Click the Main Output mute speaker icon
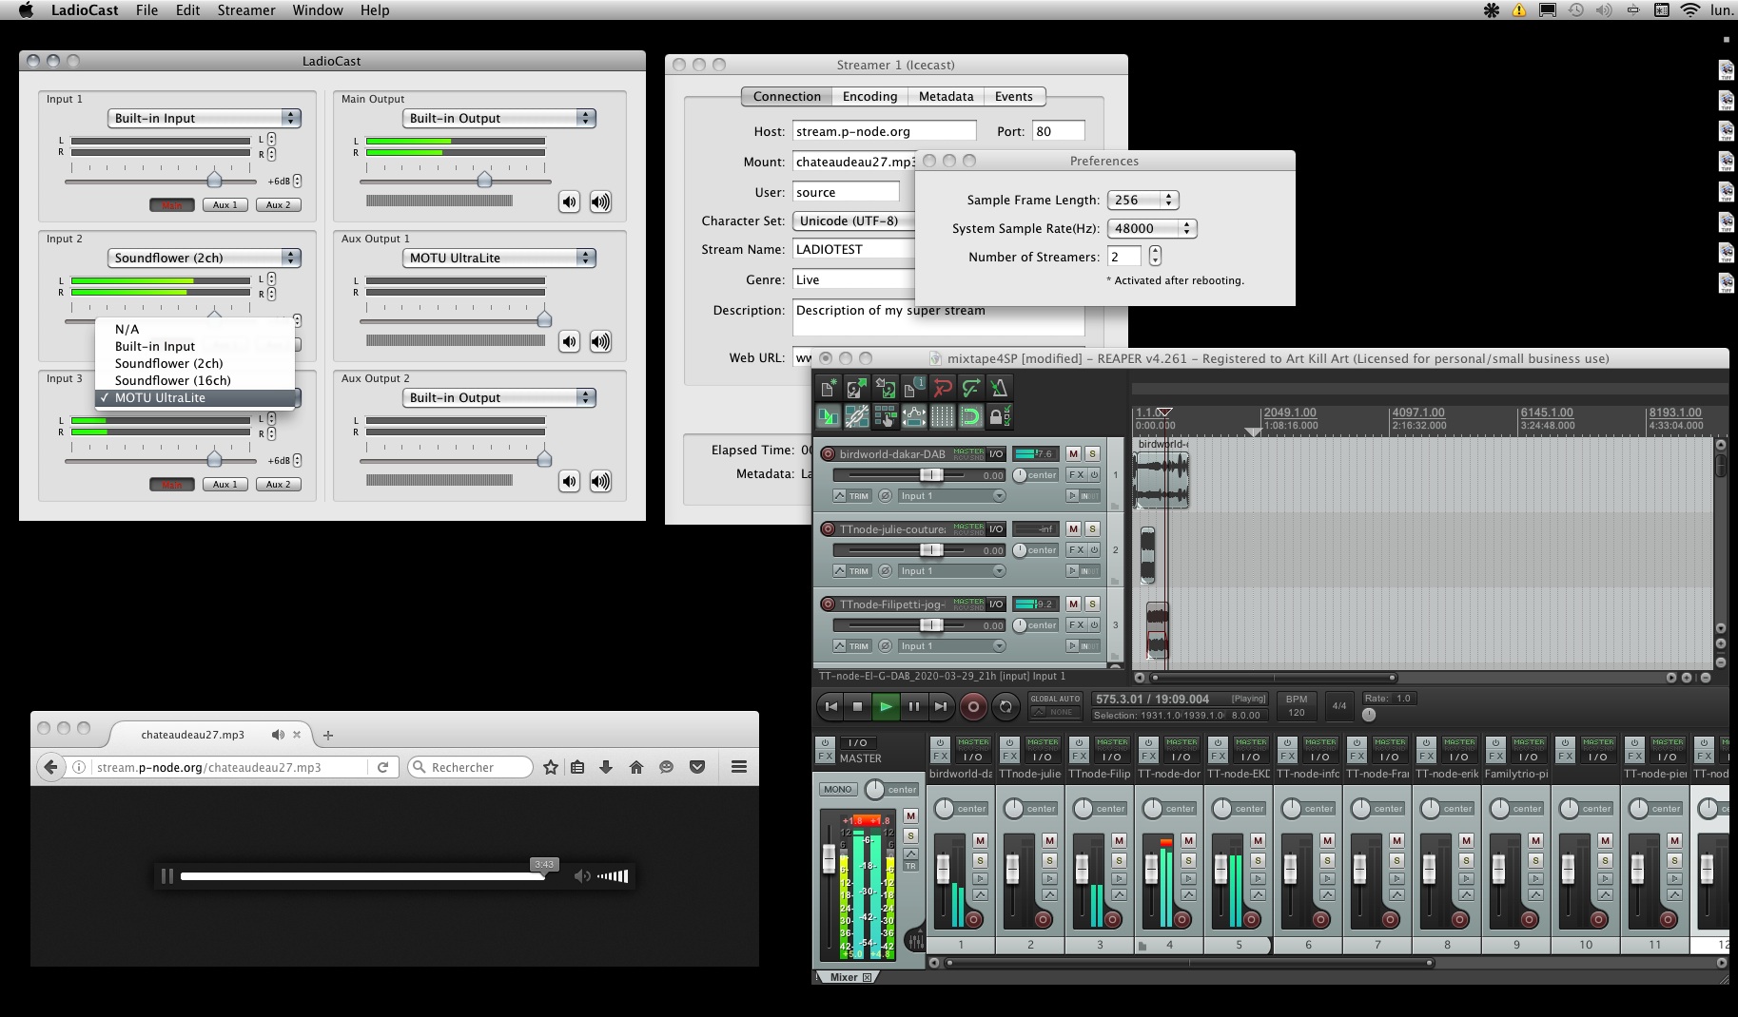The height and width of the screenshot is (1017, 1738). pos(569,201)
